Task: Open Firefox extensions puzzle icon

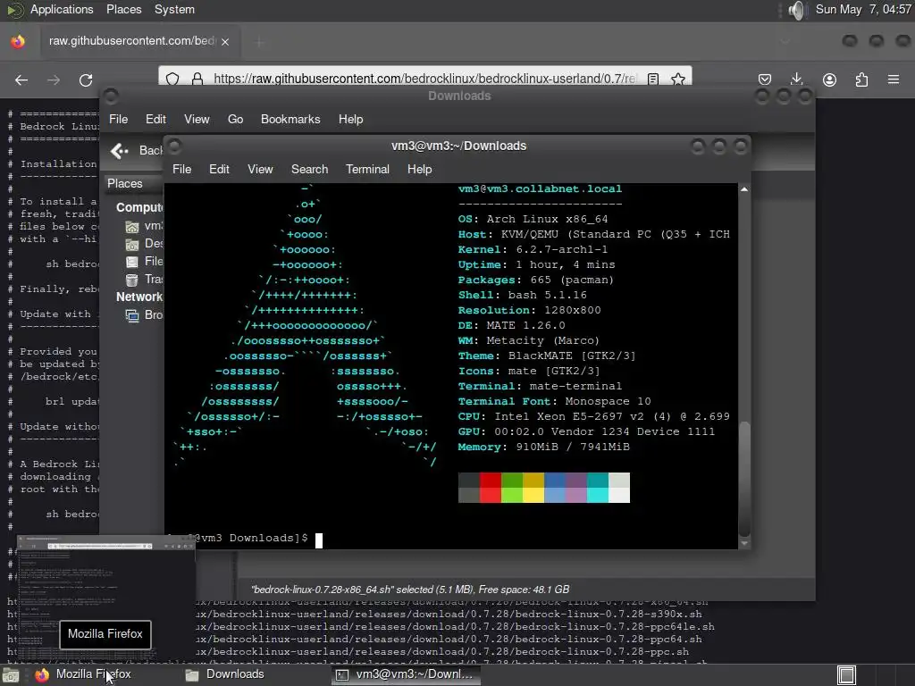Action: tap(861, 79)
